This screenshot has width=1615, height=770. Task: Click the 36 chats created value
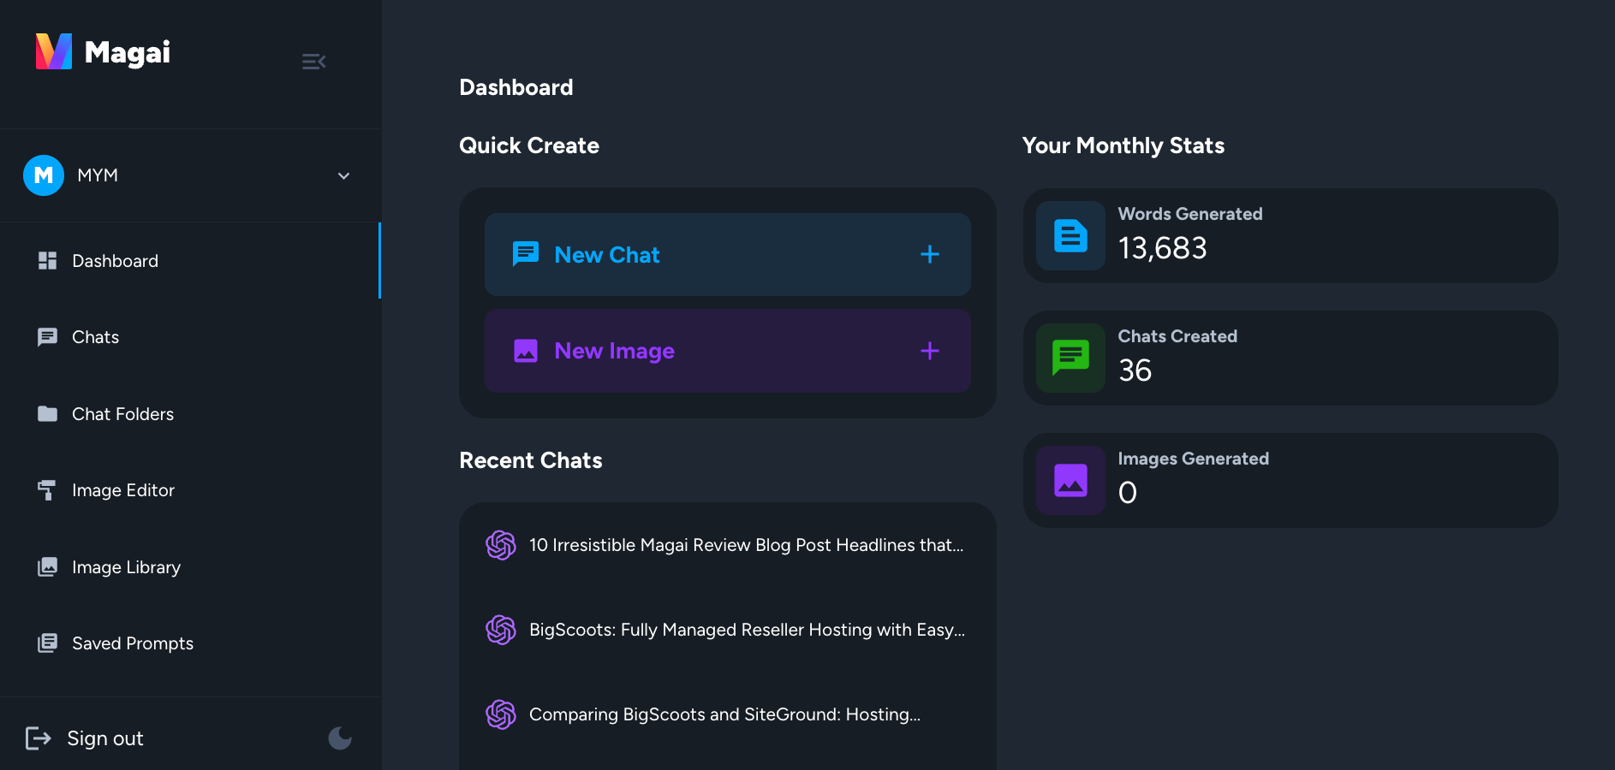[x=1135, y=370]
